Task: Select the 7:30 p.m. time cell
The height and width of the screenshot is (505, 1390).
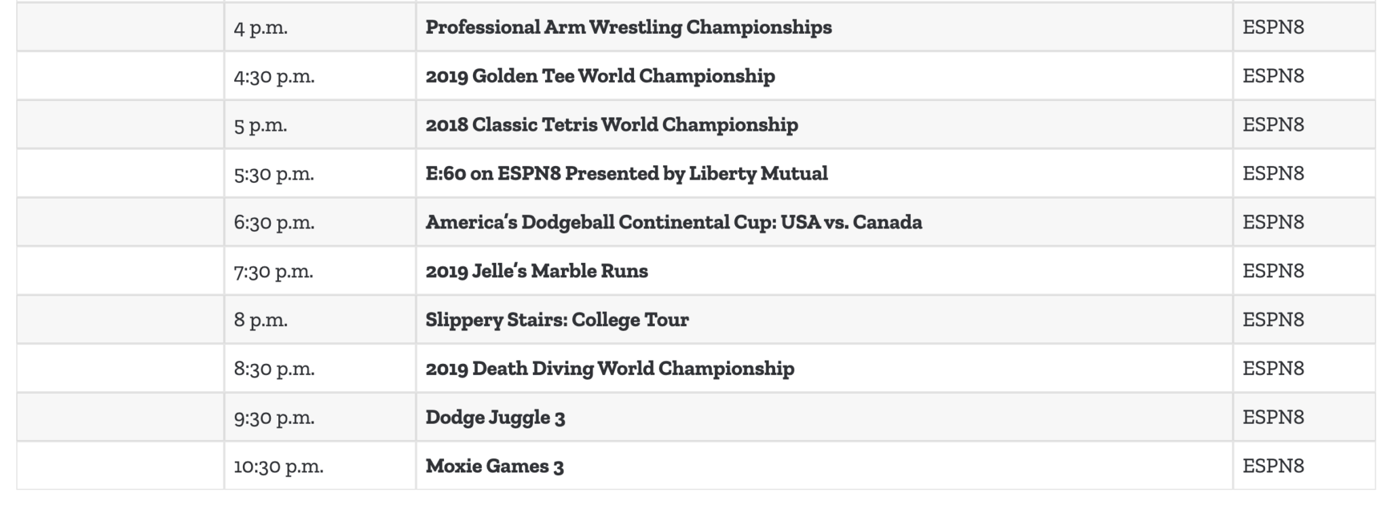Action: 320,271
